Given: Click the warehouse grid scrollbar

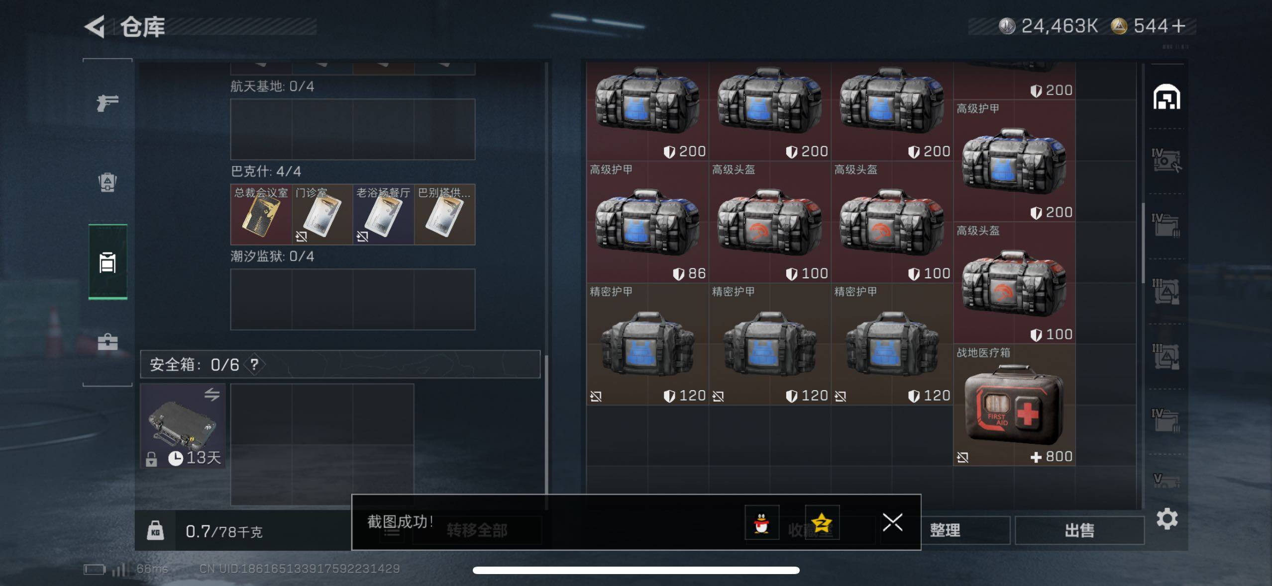Looking at the screenshot, I should point(1143,244).
